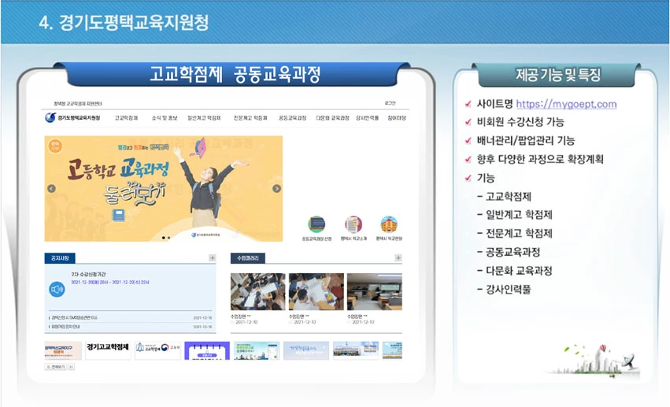
Task: Click the bullet text 배너관리/팝업관리 기능
Action: pos(526,140)
